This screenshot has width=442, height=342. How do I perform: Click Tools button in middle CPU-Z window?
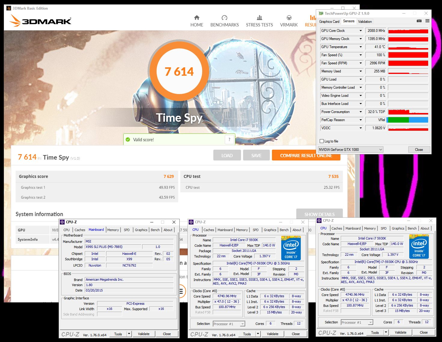247,334
